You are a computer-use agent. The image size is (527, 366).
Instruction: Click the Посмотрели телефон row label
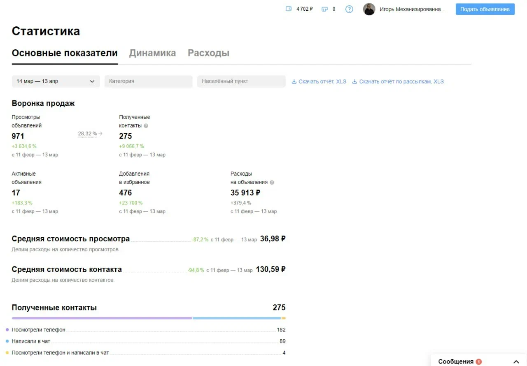point(39,330)
